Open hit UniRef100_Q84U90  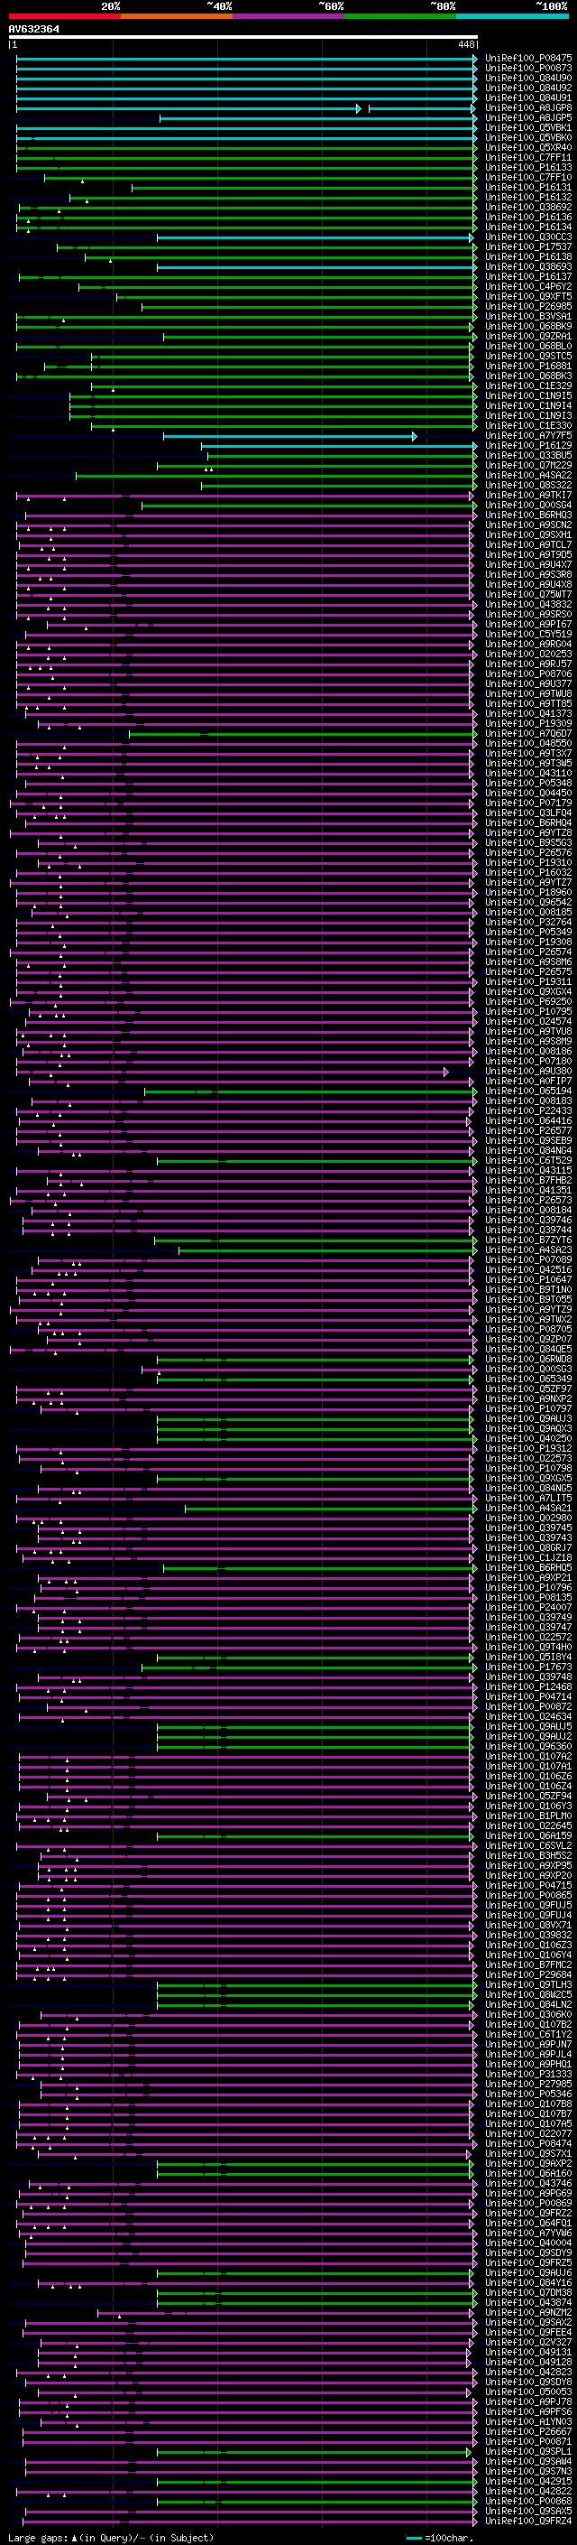click(x=527, y=78)
